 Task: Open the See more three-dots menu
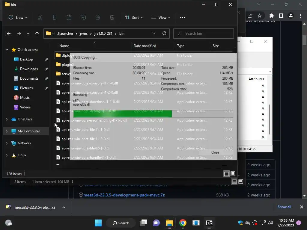click(x=183, y=18)
